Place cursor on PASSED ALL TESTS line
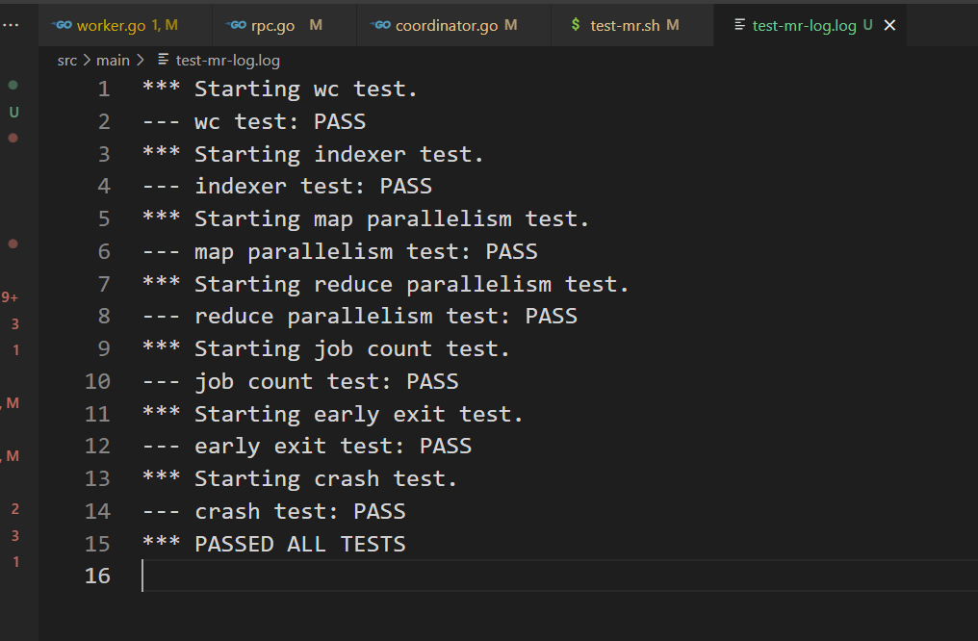 [x=299, y=544]
